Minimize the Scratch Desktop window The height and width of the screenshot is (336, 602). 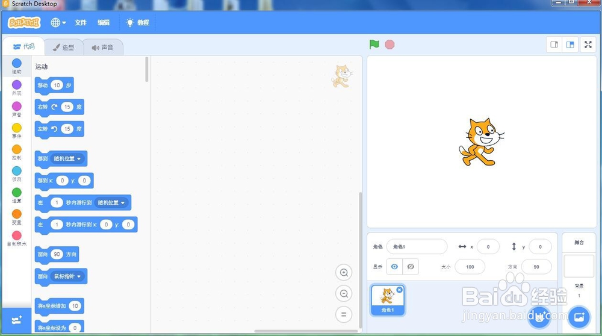(559, 2)
